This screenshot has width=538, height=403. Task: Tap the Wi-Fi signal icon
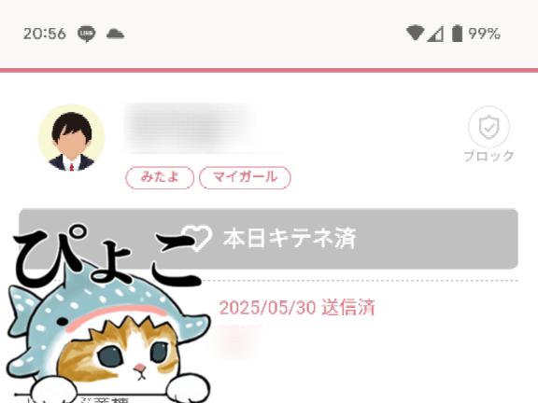415,34
